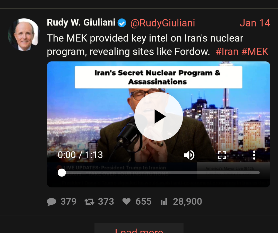Viewport: 278px width, 233px height.
Task: Click the heart likes icon
Action: coord(126,201)
